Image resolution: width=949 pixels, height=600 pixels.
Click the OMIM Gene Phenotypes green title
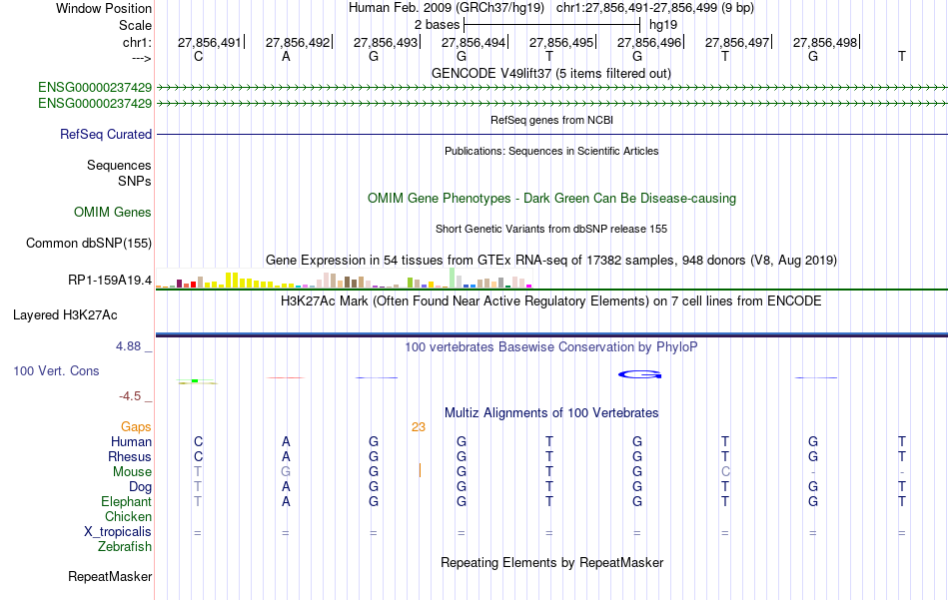coord(551,199)
